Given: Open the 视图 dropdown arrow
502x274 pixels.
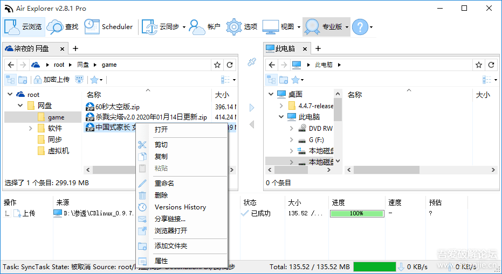Looking at the screenshot, I should point(299,27).
